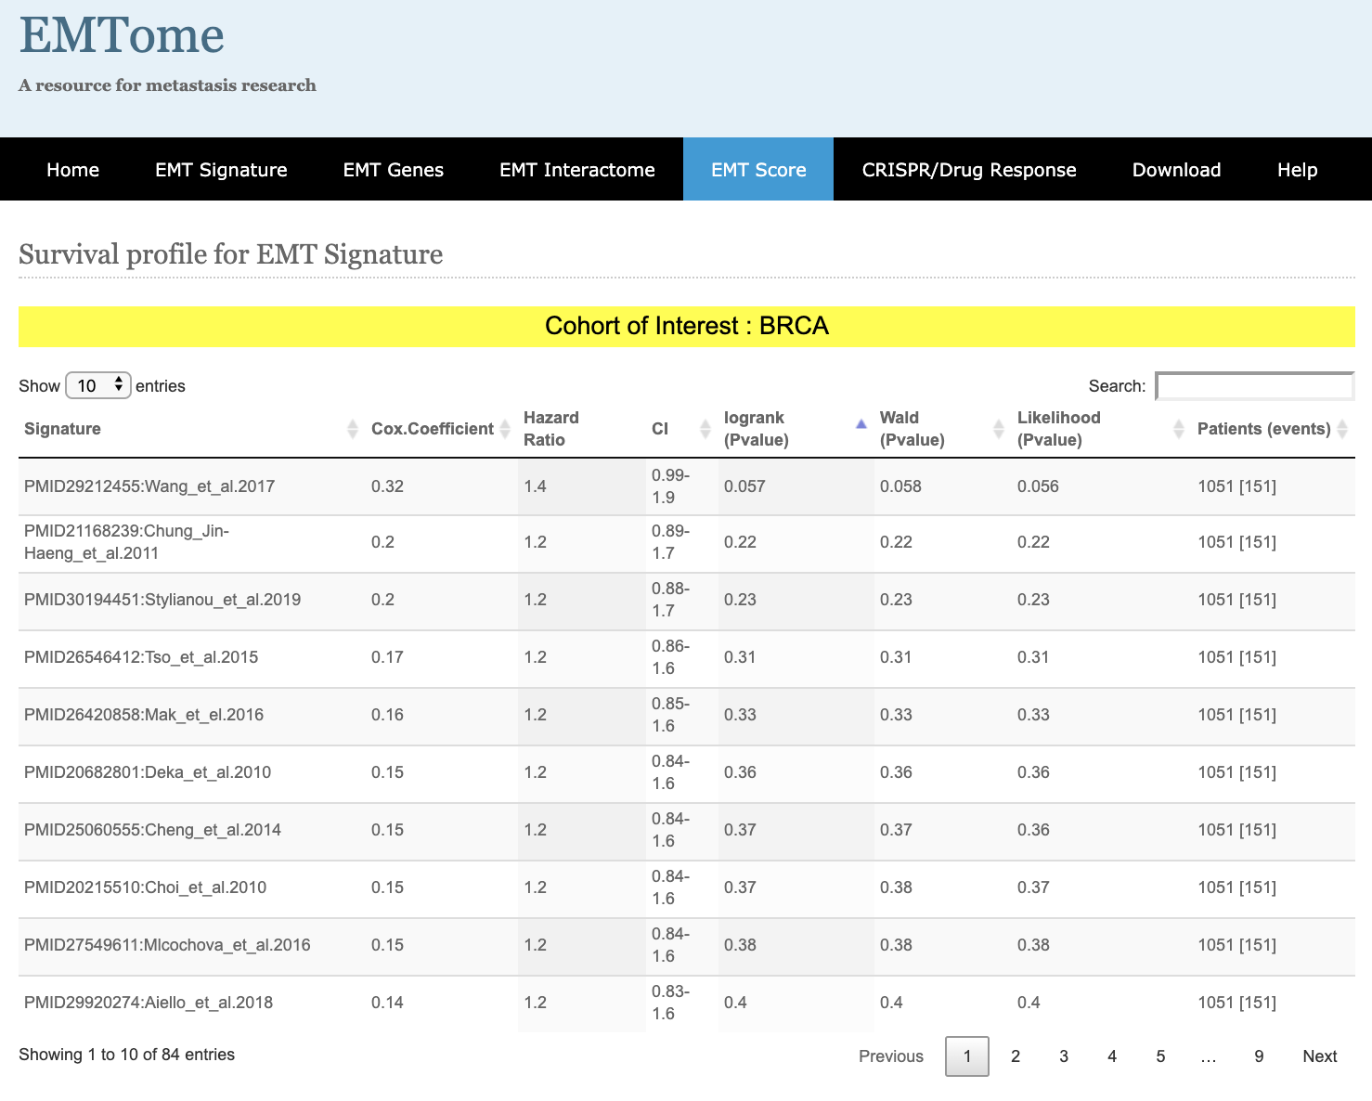Go to Next page
This screenshot has width=1372, height=1101.
click(x=1320, y=1056)
